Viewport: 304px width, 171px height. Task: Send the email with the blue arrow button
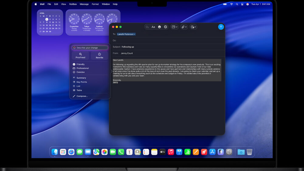(x=221, y=27)
